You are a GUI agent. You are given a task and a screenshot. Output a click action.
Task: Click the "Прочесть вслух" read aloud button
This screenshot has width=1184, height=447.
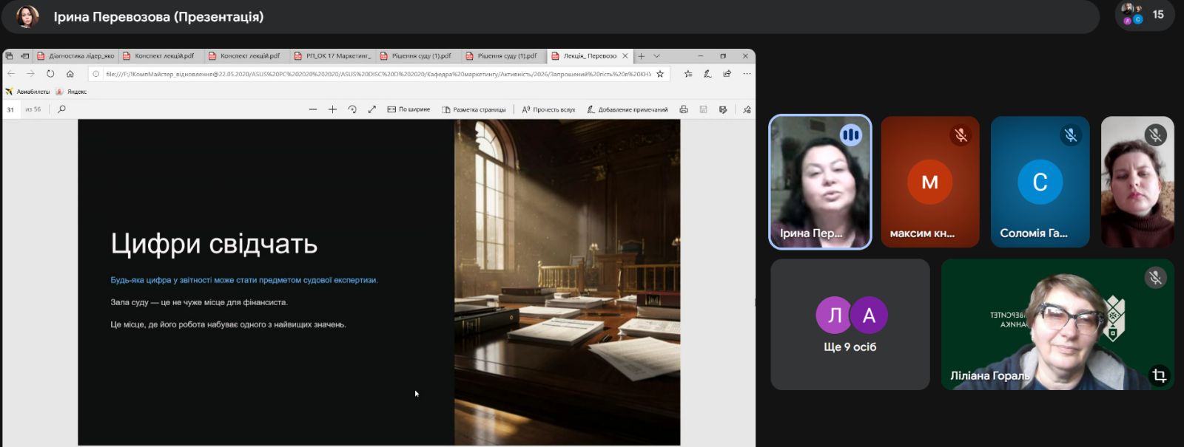pyautogui.click(x=548, y=109)
